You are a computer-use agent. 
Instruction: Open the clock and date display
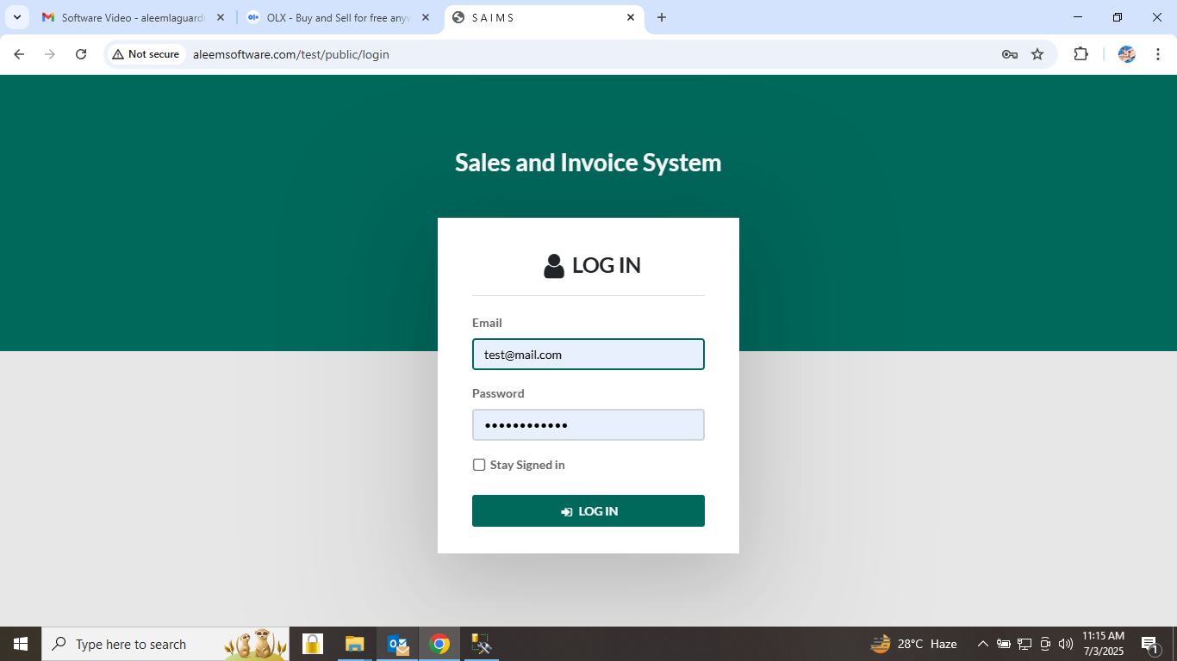point(1103,644)
